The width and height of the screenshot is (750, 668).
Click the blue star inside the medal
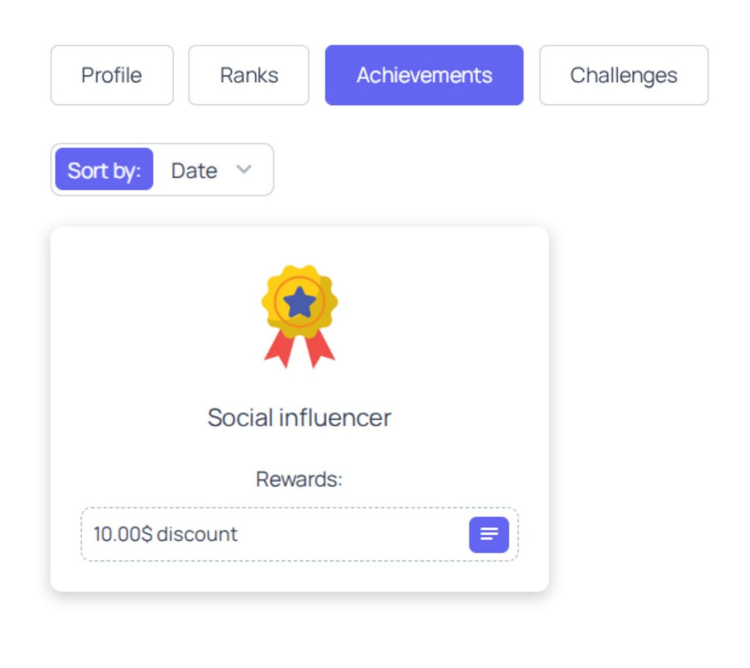click(x=299, y=303)
